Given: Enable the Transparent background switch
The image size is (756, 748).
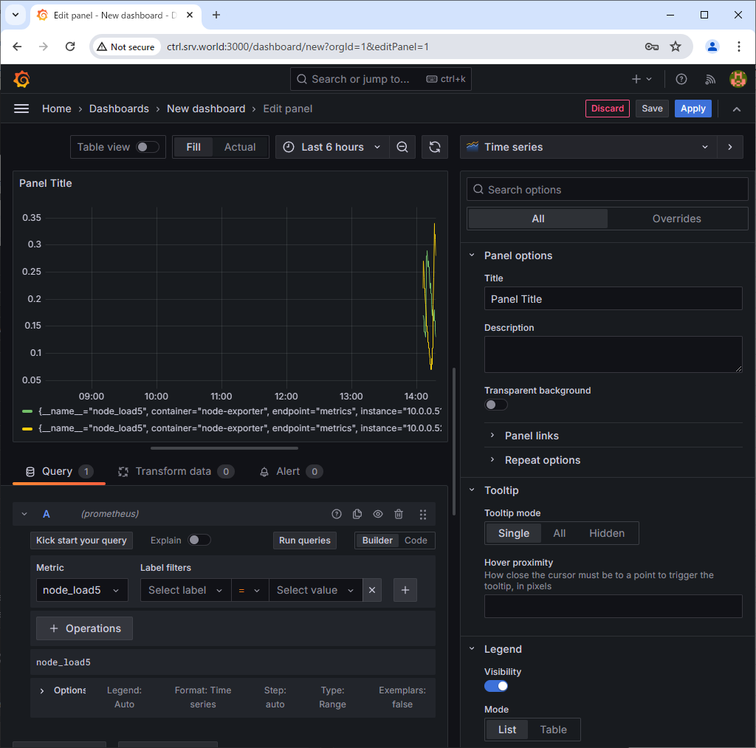Looking at the screenshot, I should (x=496, y=405).
